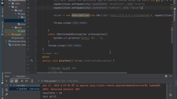Viewport: 177px width, 99px height.
Task: Open the wrench settings icon in Run sidebar
Action: click(7, 94)
